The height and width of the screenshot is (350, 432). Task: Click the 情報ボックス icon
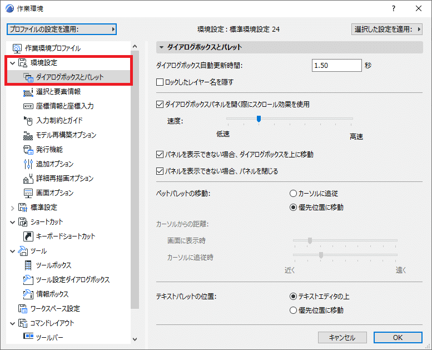(28, 294)
